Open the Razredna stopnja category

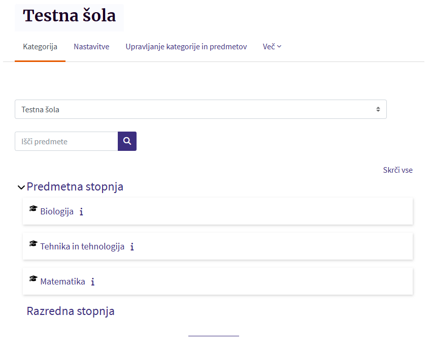tap(71, 311)
